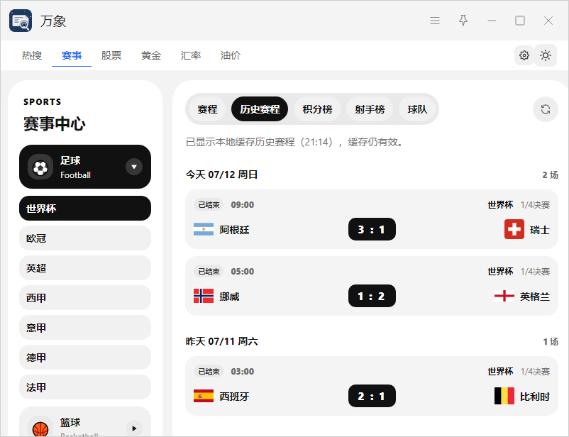Open the hamburger menu icon
This screenshot has height=437, width=569.
[x=435, y=21]
